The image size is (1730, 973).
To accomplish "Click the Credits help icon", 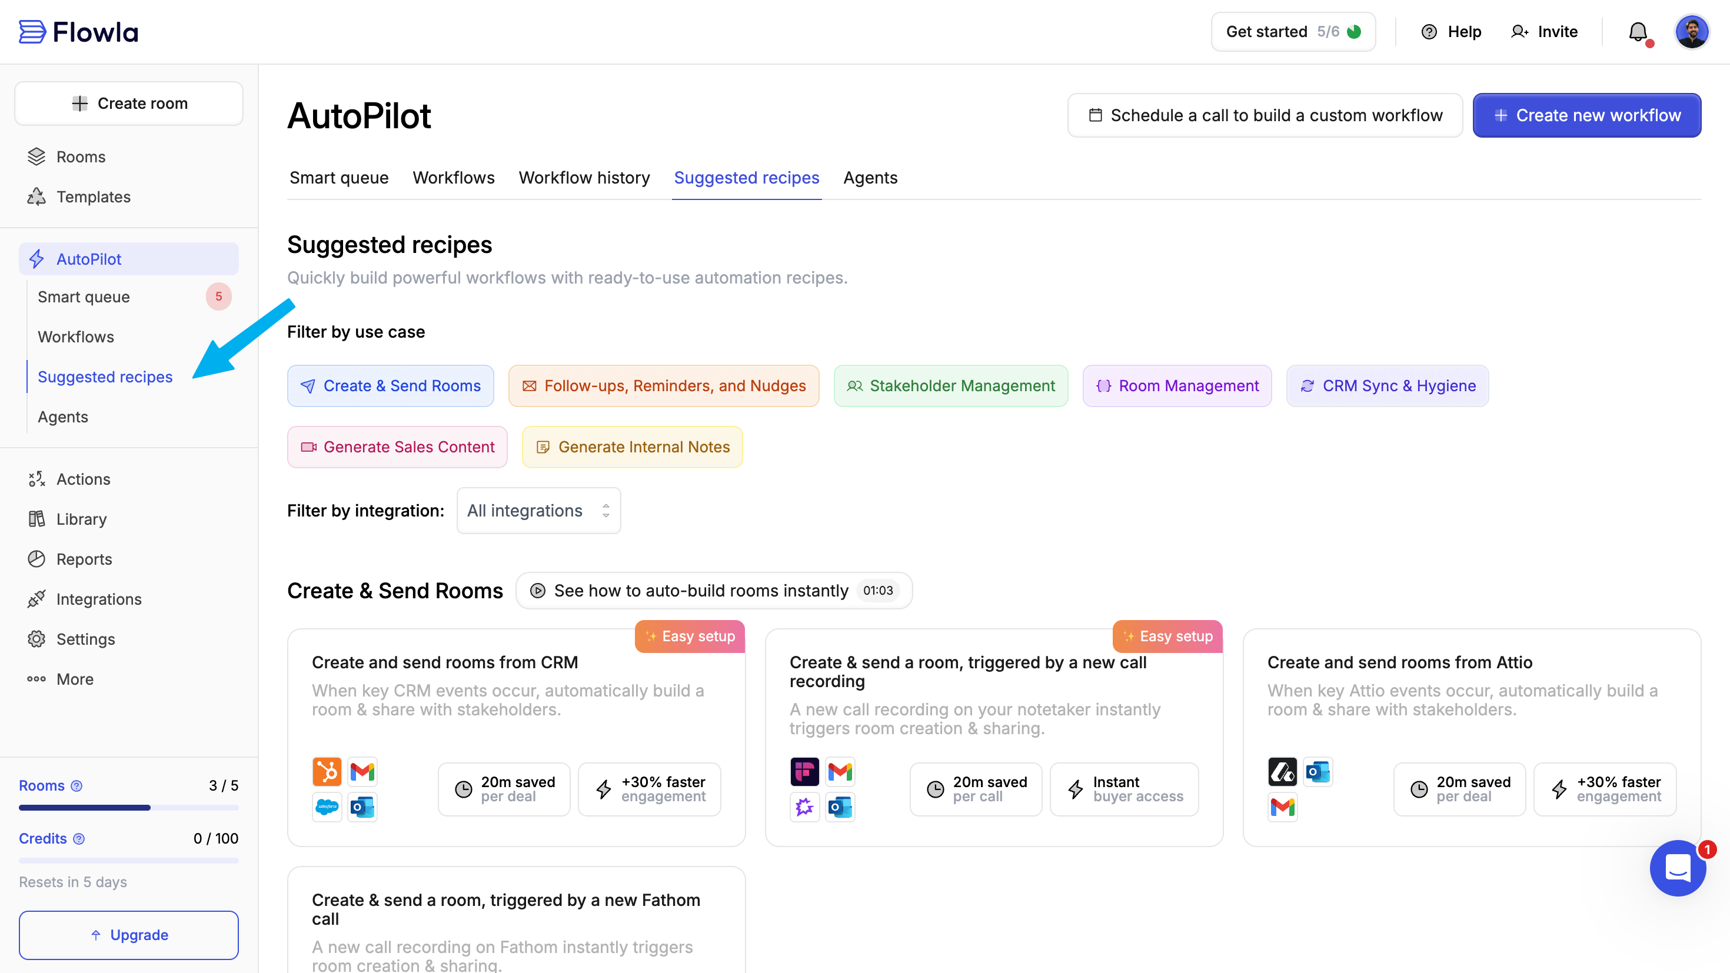I will pos(79,839).
